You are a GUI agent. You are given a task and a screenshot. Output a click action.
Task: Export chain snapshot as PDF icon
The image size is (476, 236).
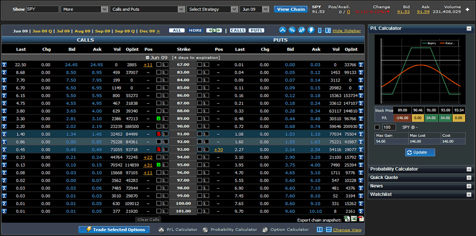click(361, 219)
